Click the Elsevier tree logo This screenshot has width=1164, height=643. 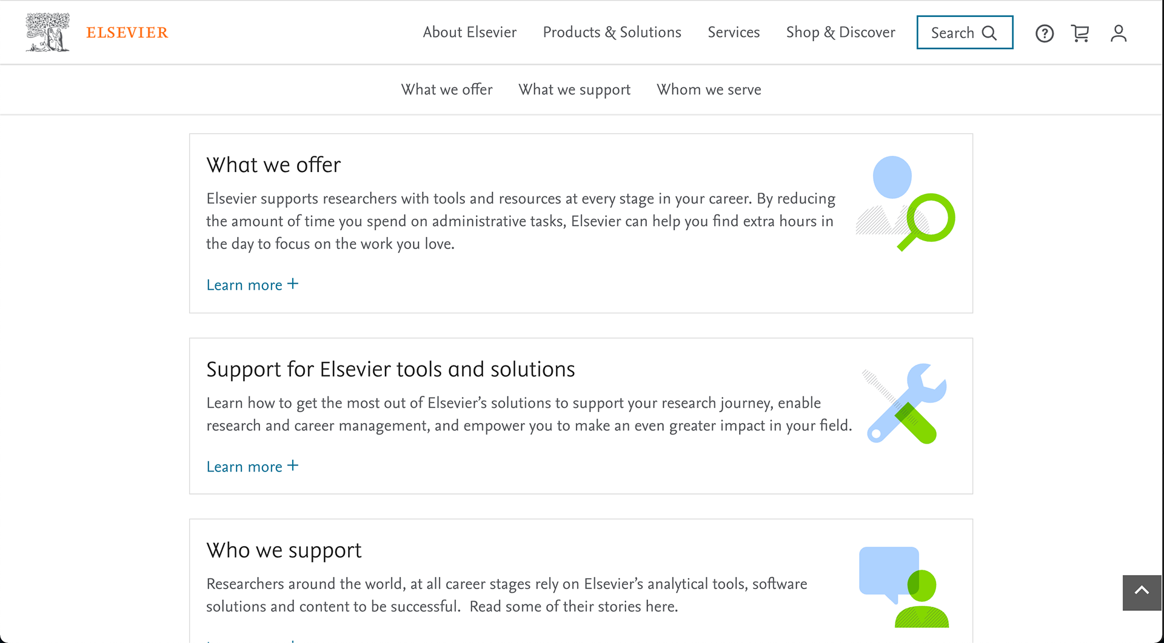[x=47, y=32]
